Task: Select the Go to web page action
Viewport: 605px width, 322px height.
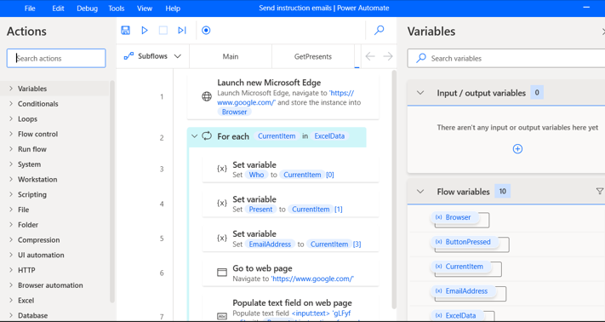Action: coord(290,273)
